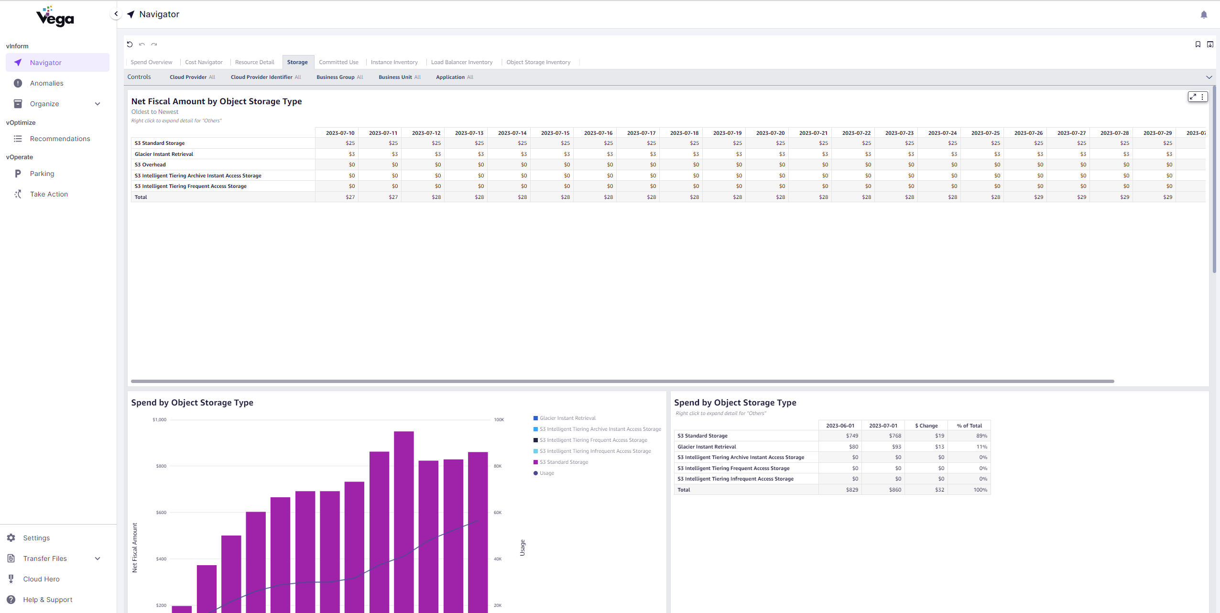Open the Application filter

(x=455, y=77)
